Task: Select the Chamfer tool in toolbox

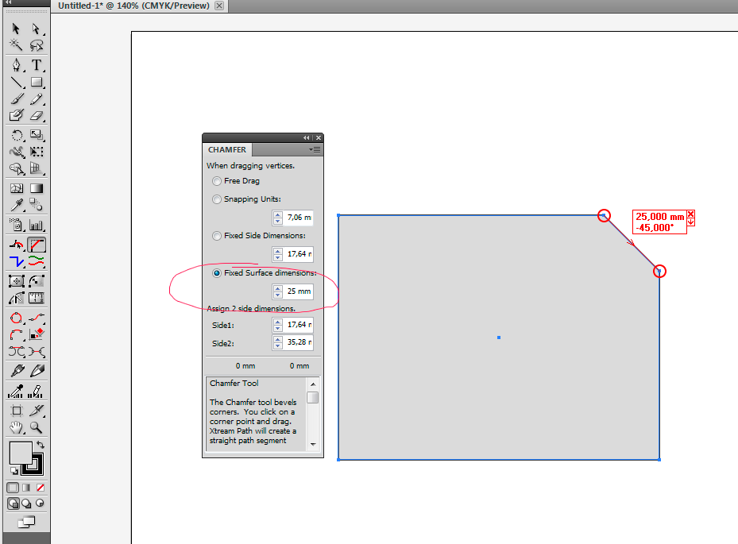Action: 37,245
